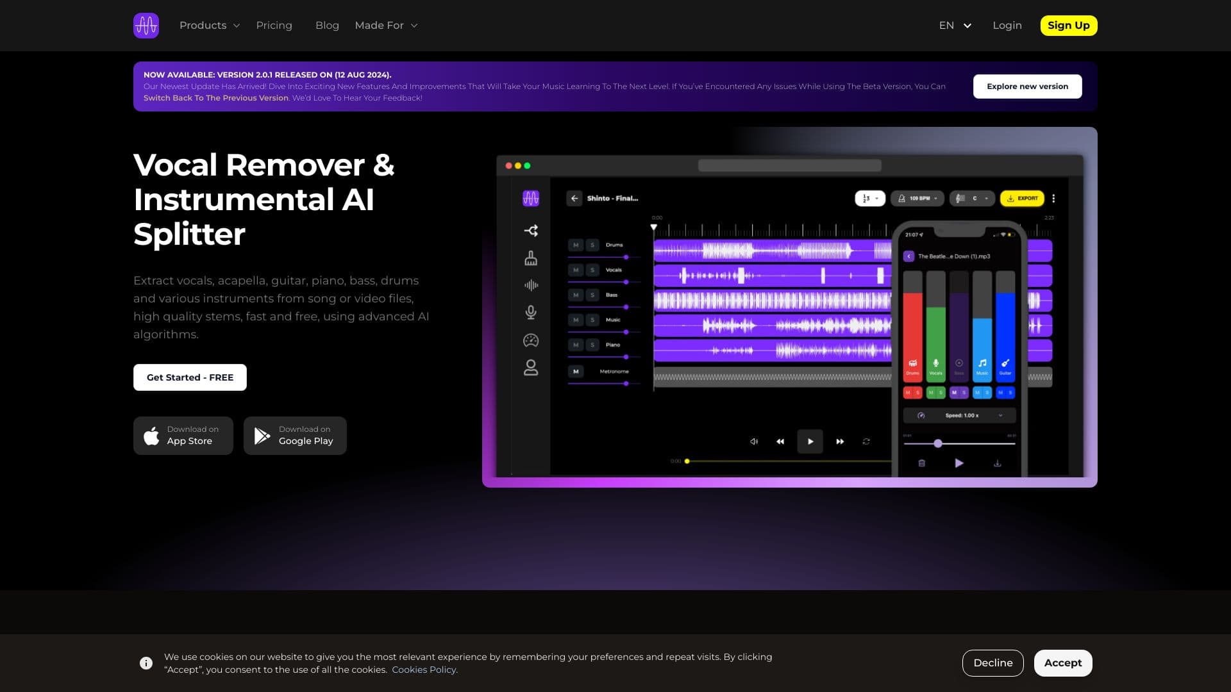The width and height of the screenshot is (1231, 692).
Task: Select the cleanup brush tool in sidebar
Action: [x=532, y=259]
